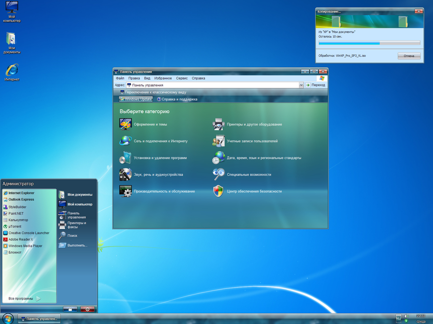
Task: Open the Help menu (Справка)
Action: click(x=198, y=78)
